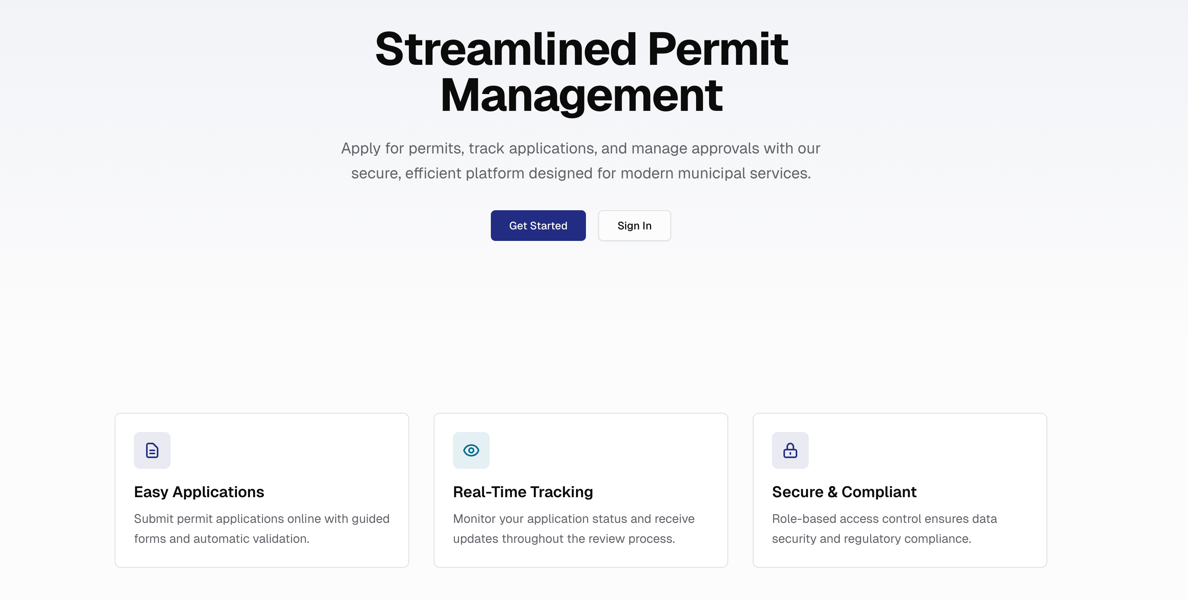Click the lavender icon container above Secure & Compliant

tap(790, 450)
